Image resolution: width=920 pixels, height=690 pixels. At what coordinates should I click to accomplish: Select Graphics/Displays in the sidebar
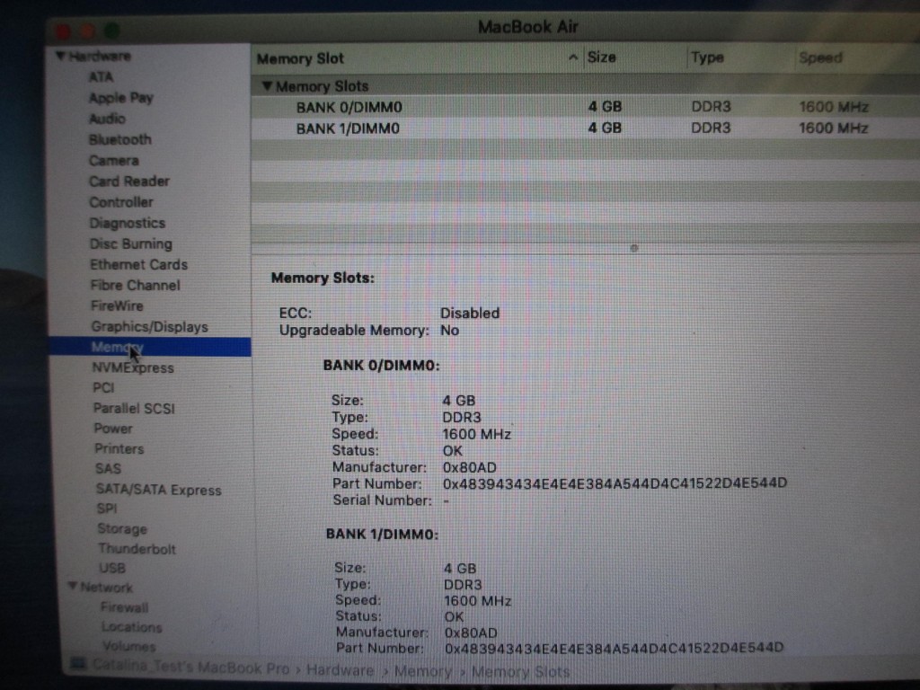(x=150, y=327)
